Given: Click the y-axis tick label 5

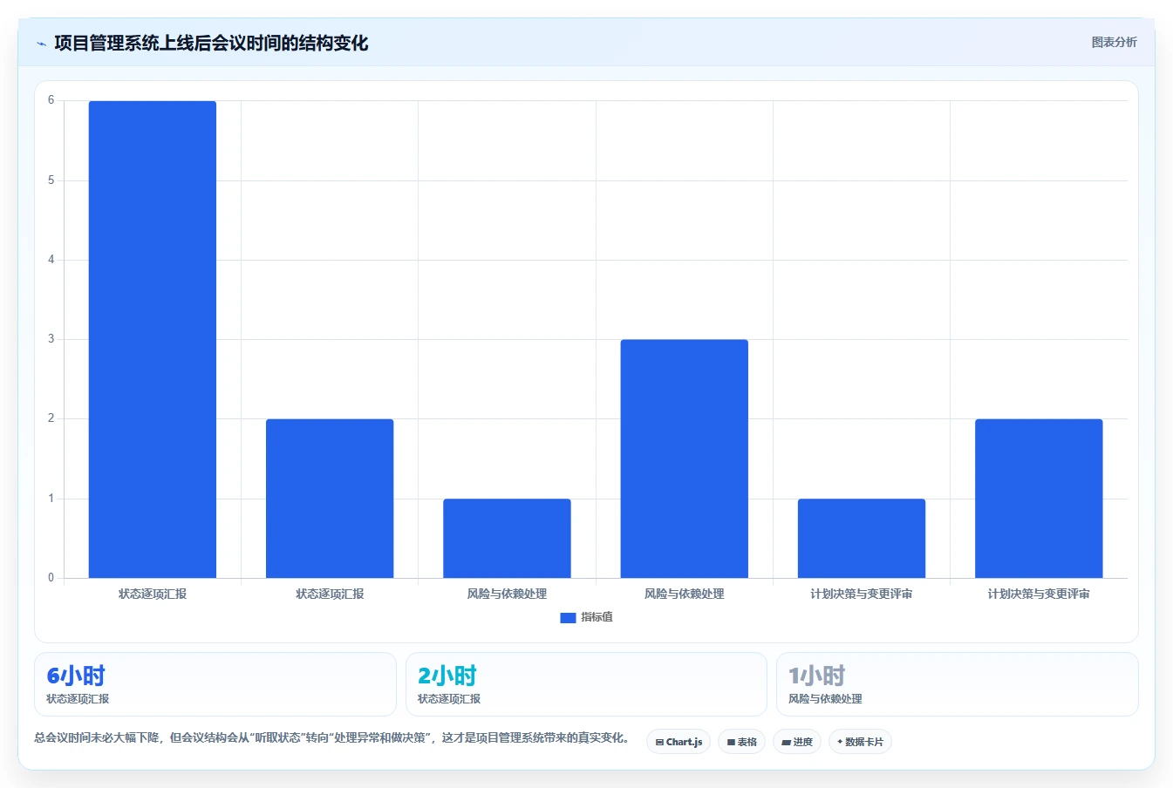Looking at the screenshot, I should click(51, 180).
